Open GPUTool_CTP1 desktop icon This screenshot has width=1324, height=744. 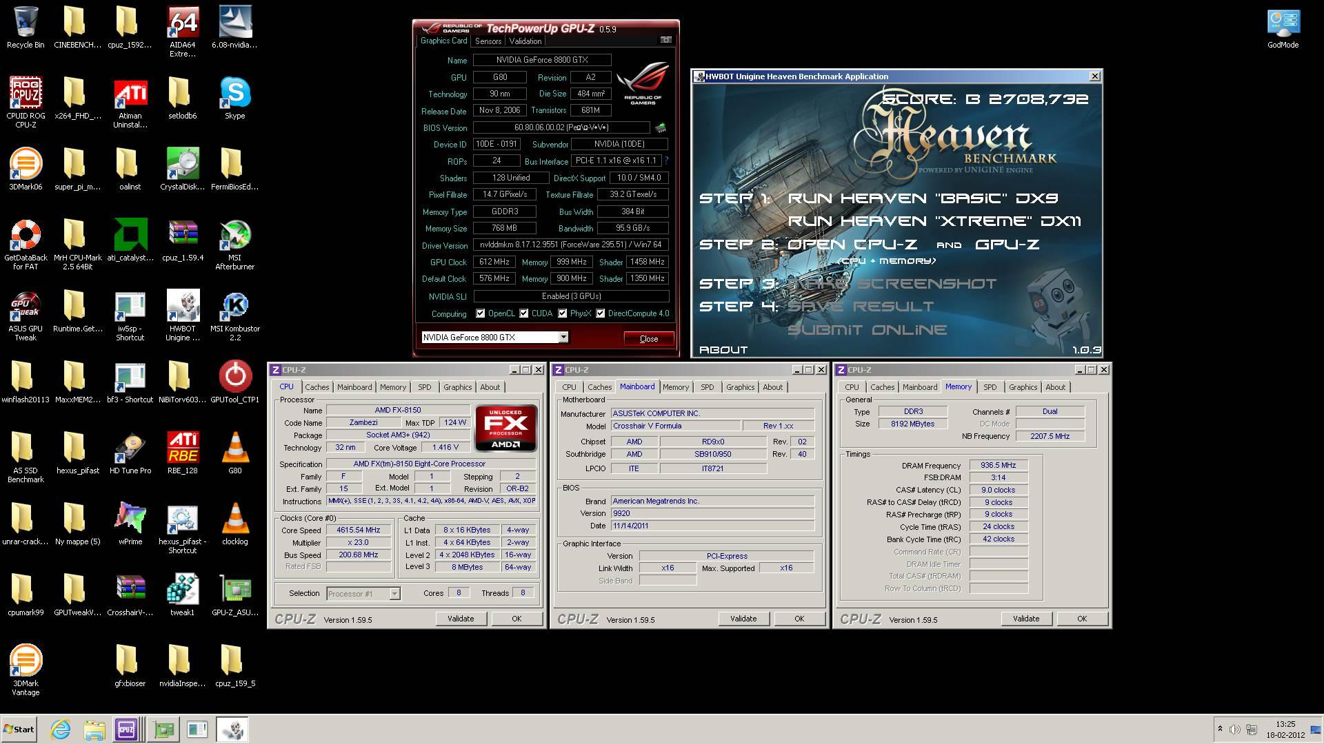[235, 382]
